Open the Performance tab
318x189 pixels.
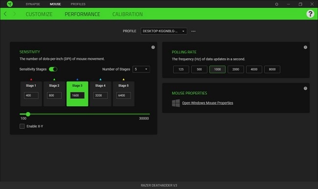coord(82,14)
